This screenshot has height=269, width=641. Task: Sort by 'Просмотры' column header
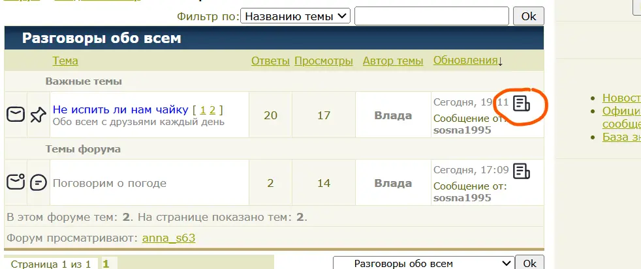coord(323,61)
